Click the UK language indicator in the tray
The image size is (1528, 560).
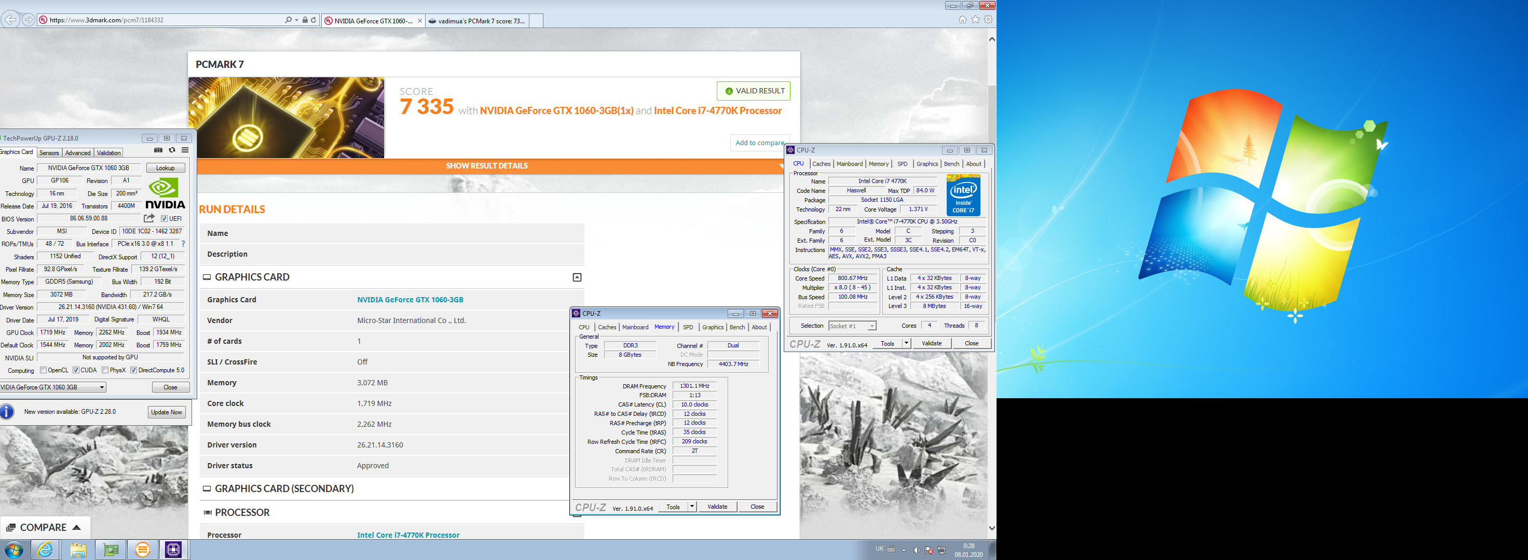[879, 549]
